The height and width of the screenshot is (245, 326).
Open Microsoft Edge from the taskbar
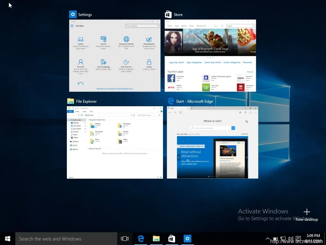(x=141, y=239)
